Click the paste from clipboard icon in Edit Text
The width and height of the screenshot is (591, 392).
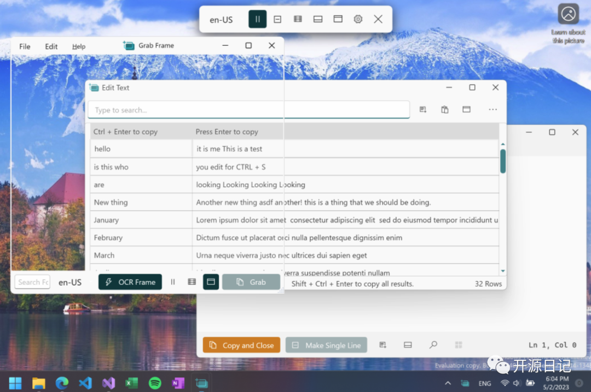tap(444, 109)
